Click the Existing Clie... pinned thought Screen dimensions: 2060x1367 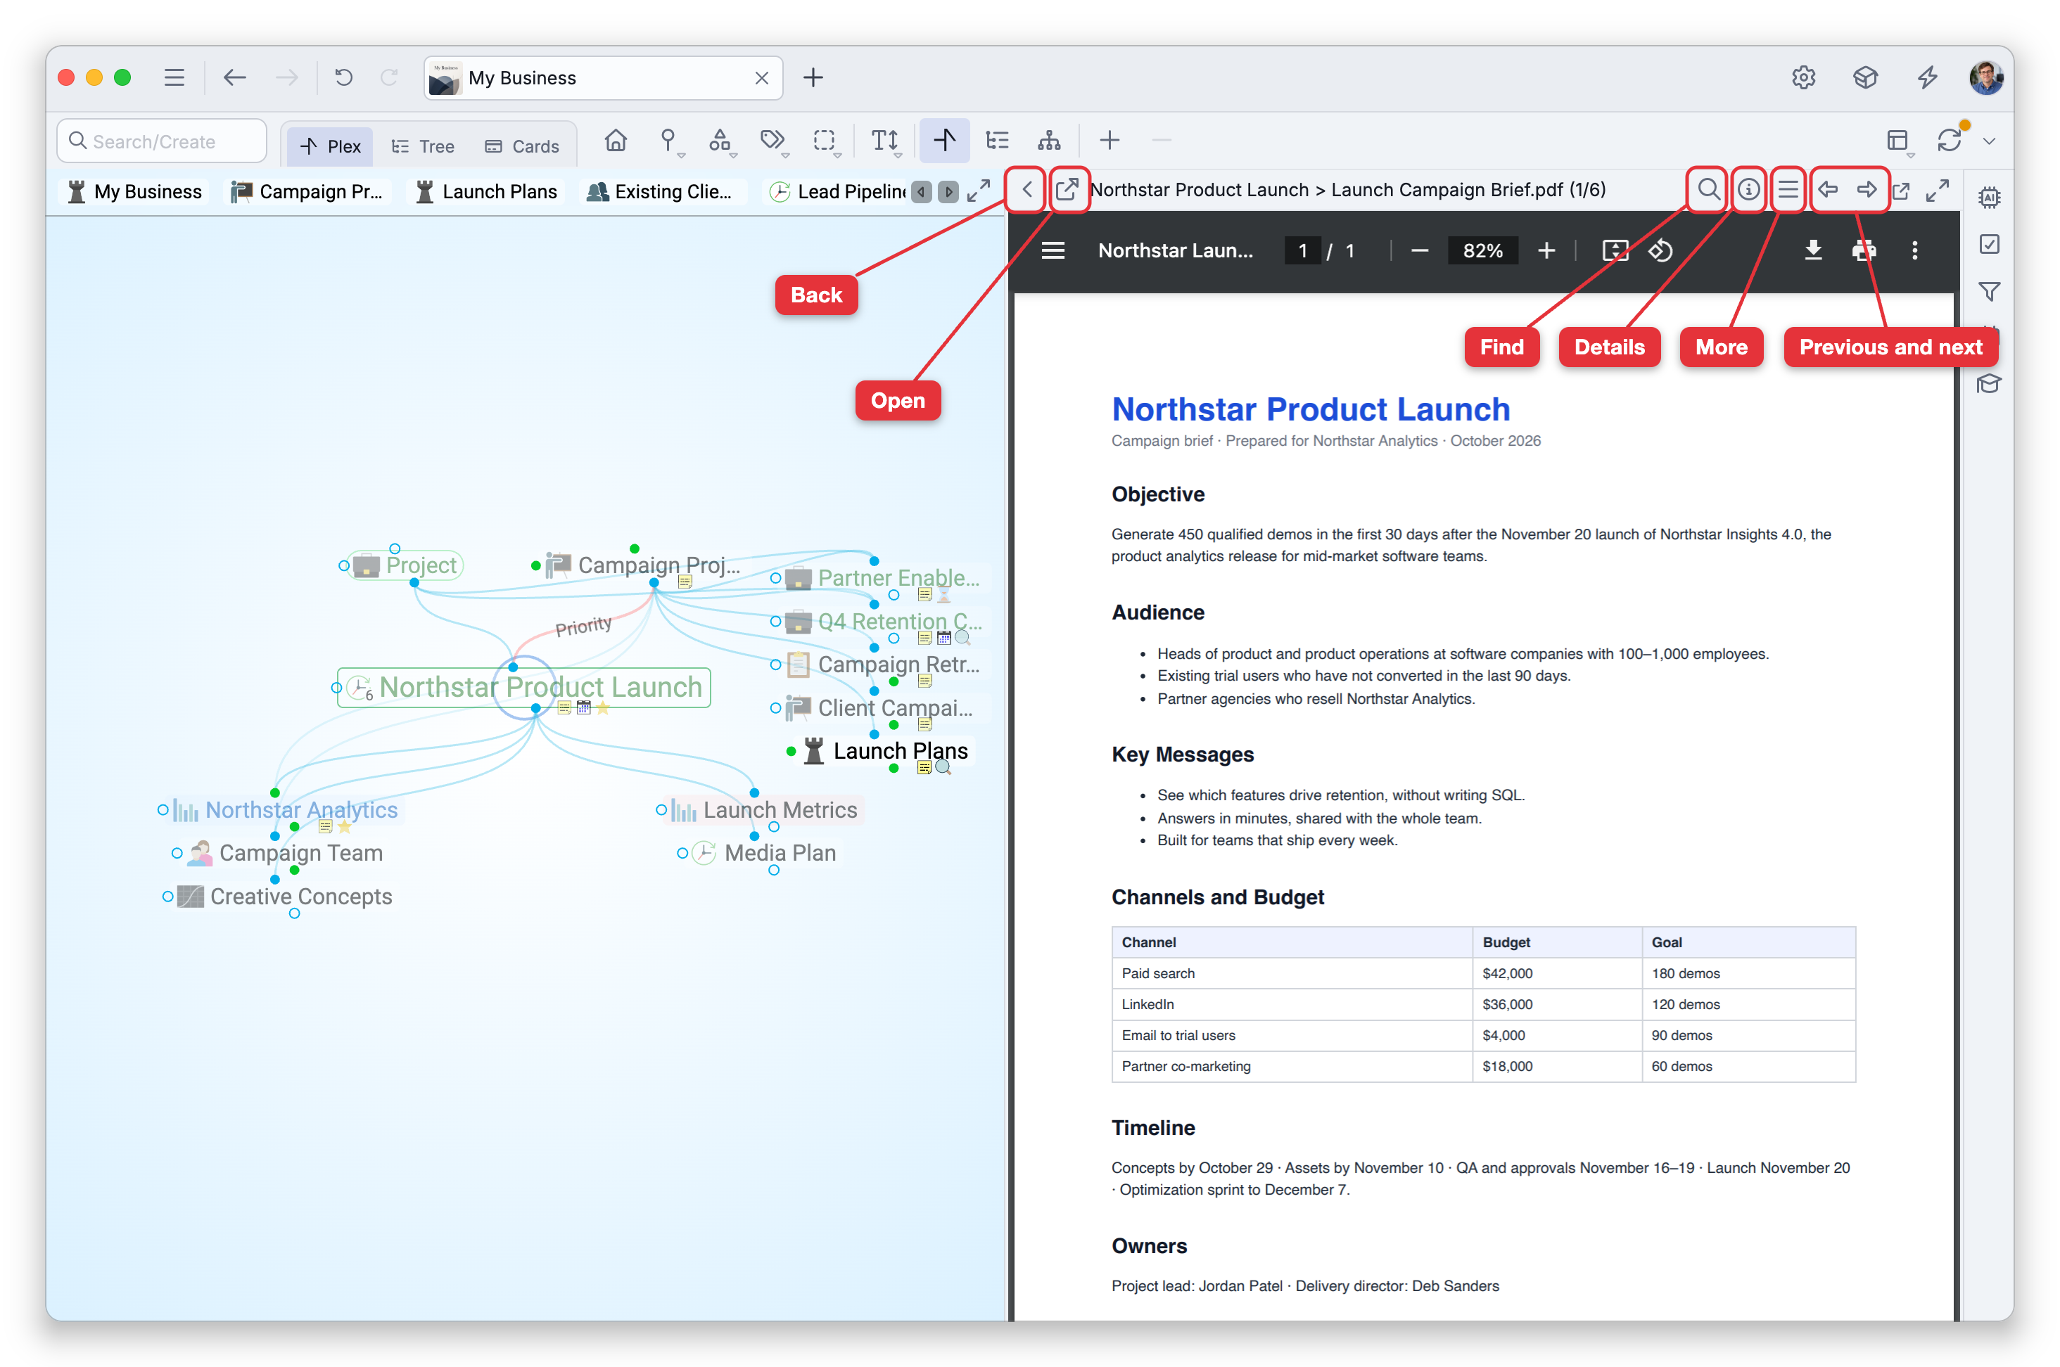(659, 192)
